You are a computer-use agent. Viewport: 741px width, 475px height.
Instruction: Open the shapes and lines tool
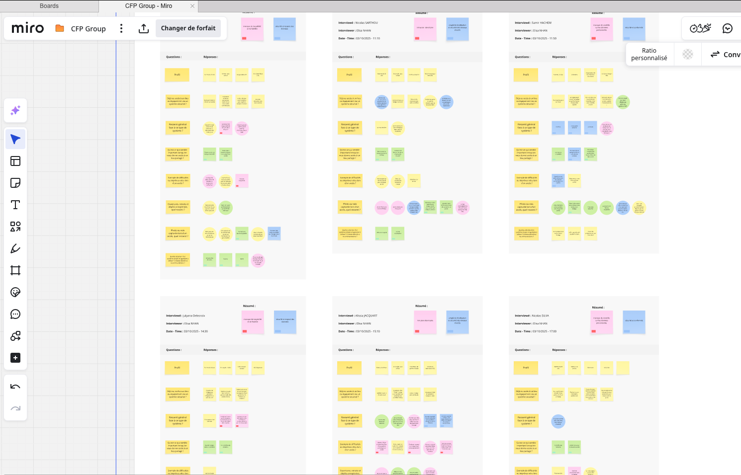tap(15, 227)
